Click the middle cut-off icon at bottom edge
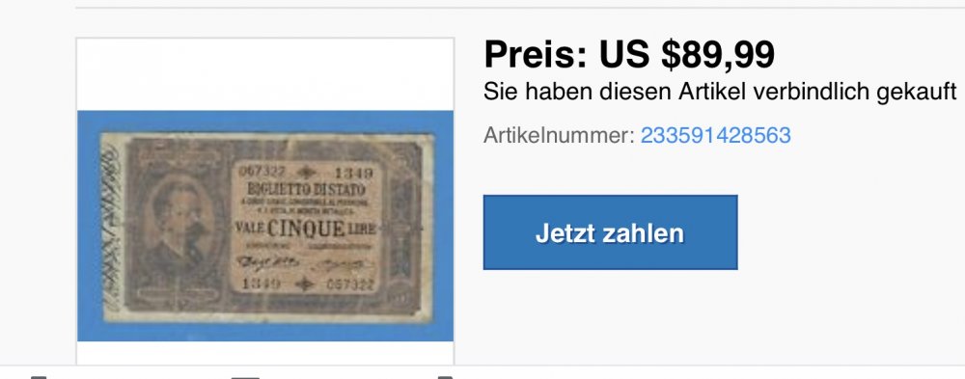The image size is (965, 379). click(245, 376)
